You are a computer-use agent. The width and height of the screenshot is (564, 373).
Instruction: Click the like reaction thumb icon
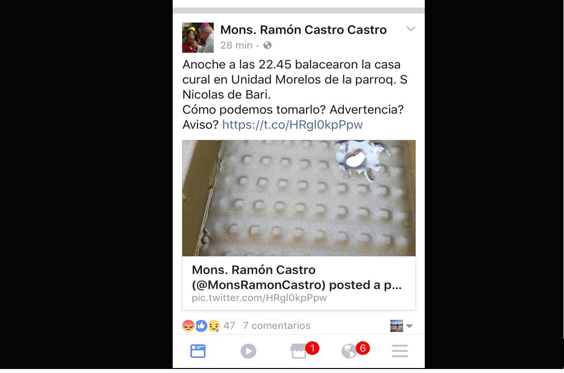click(201, 326)
